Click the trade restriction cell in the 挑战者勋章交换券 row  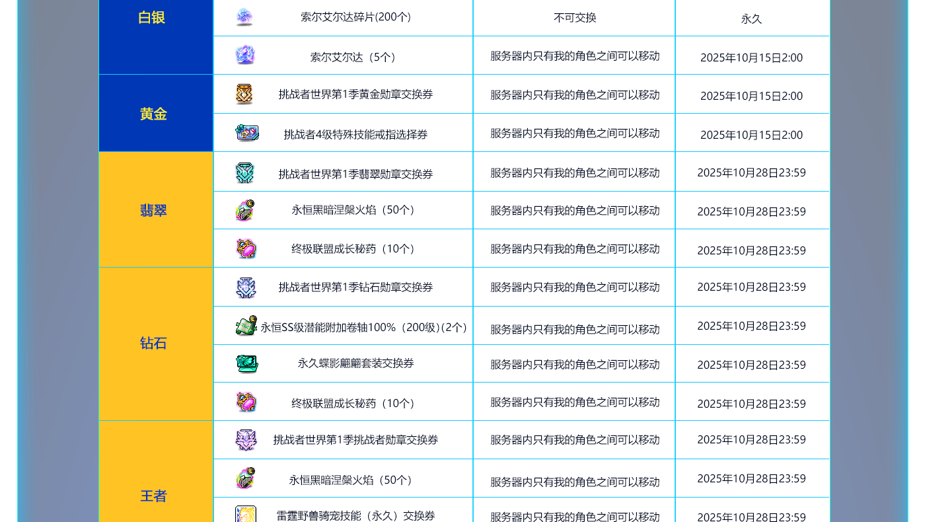click(x=574, y=440)
